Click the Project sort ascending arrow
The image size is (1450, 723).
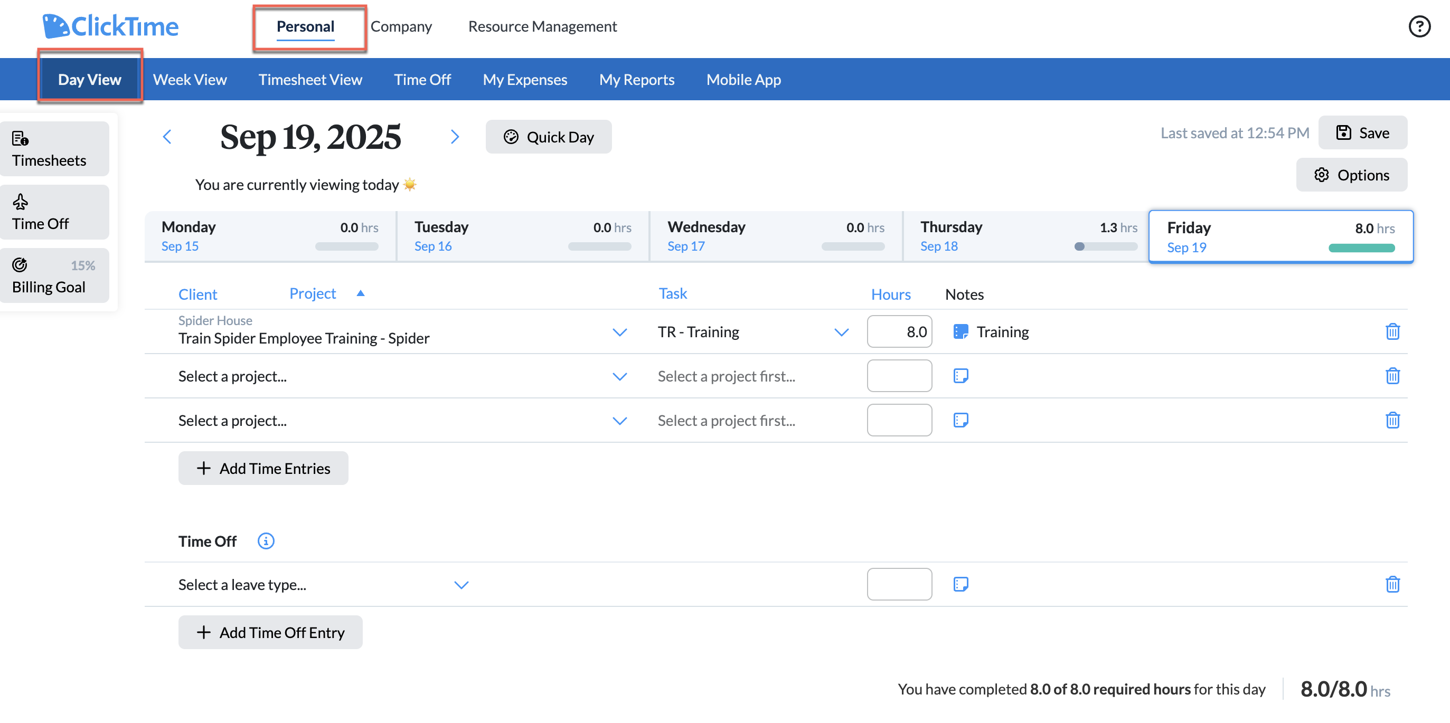point(360,293)
